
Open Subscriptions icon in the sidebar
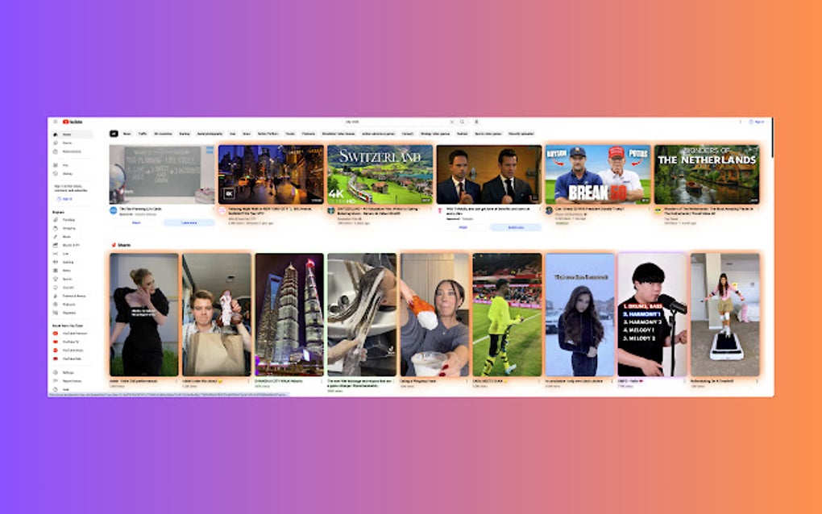click(56, 151)
